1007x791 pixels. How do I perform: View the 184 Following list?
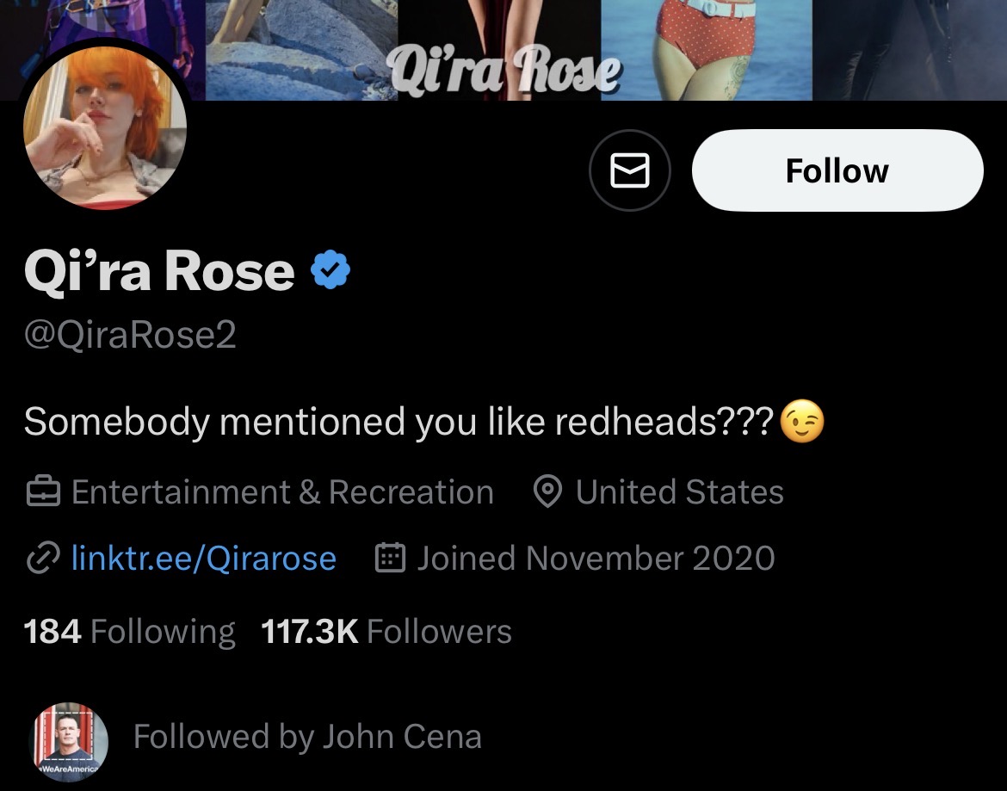[x=129, y=632]
